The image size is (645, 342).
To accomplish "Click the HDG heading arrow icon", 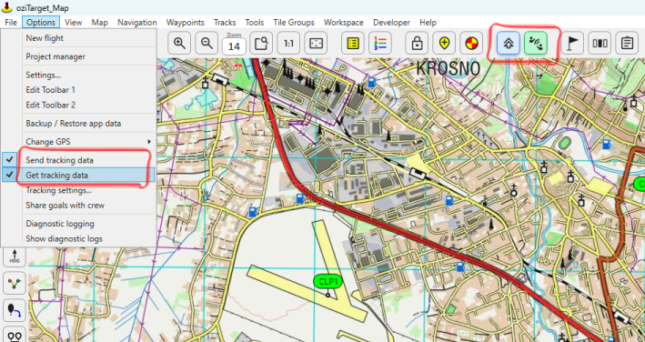I will pyautogui.click(x=15, y=256).
